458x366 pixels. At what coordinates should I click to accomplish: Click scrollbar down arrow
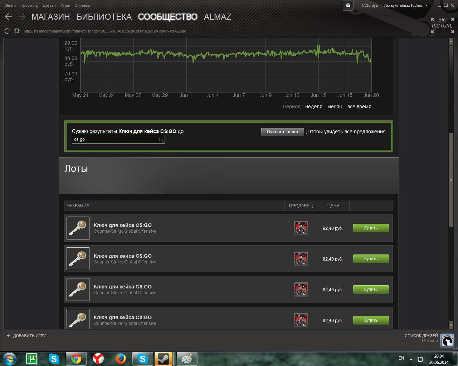[451, 325]
